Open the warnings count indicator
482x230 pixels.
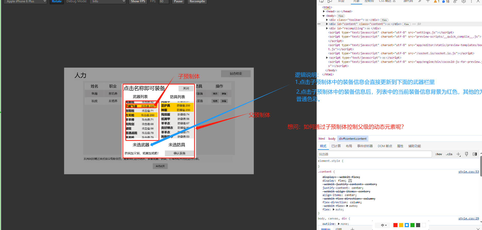pyautogui.click(x=437, y=1)
